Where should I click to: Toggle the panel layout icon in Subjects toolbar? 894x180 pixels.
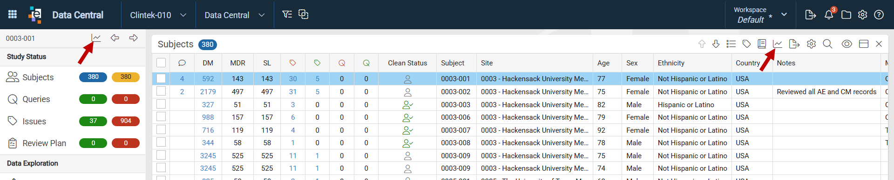pos(863,44)
